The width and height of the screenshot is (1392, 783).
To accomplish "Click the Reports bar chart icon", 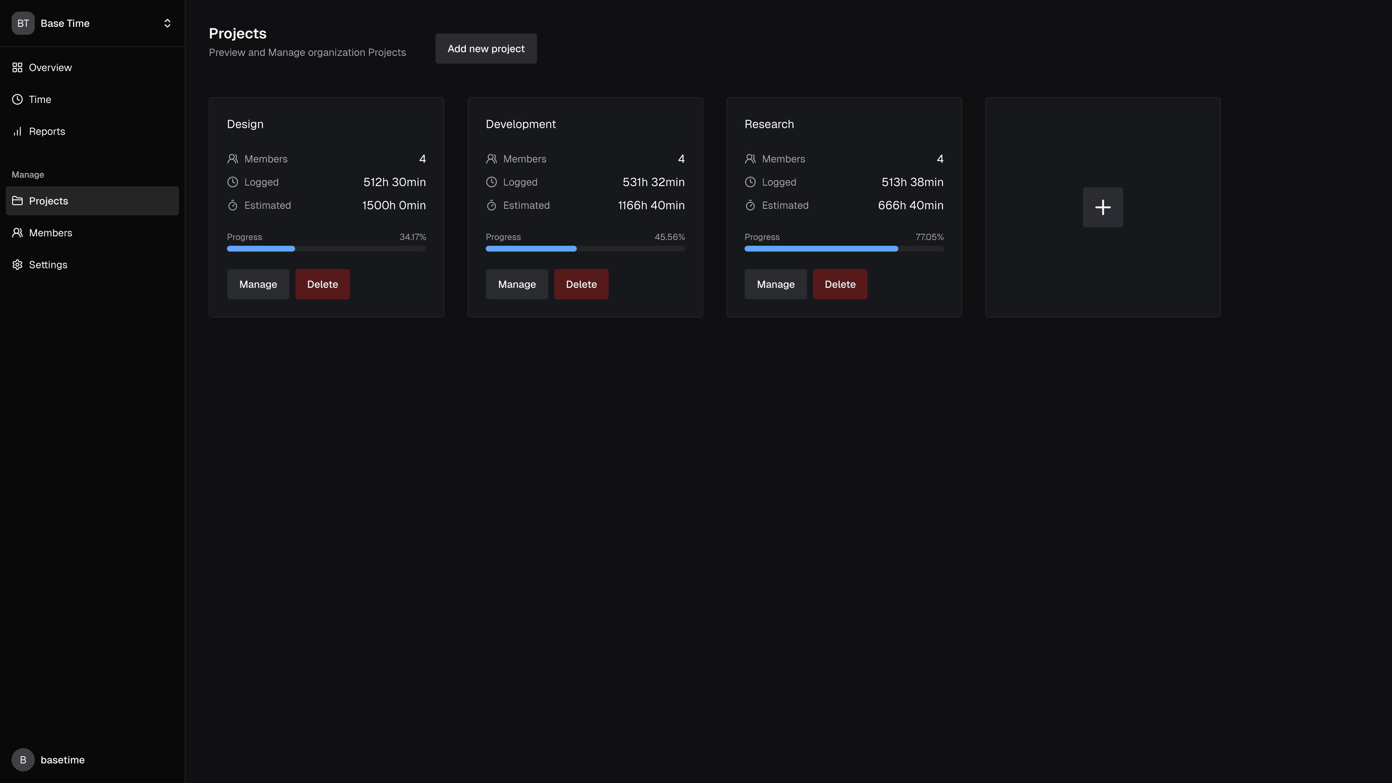I will point(17,131).
